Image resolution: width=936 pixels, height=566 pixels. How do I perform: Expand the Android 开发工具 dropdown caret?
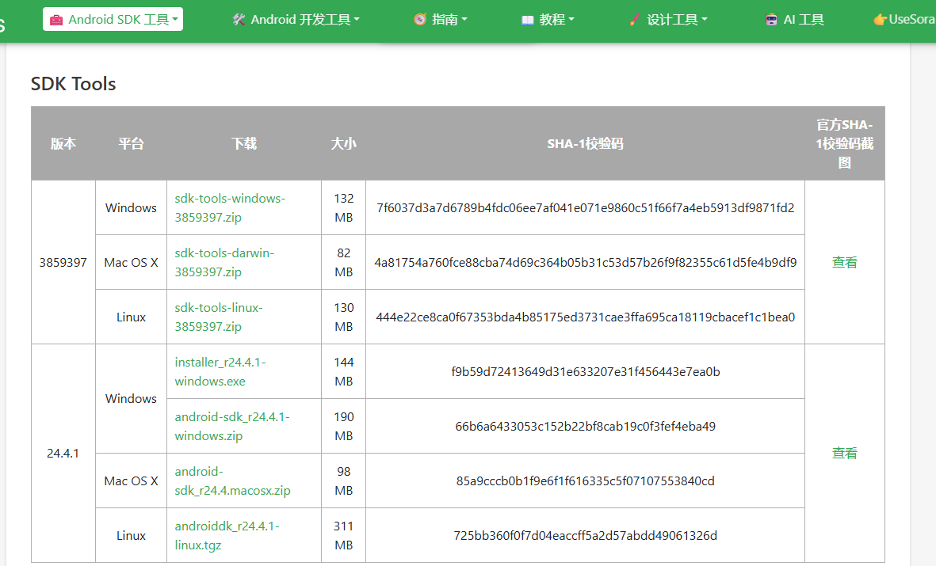pyautogui.click(x=357, y=20)
